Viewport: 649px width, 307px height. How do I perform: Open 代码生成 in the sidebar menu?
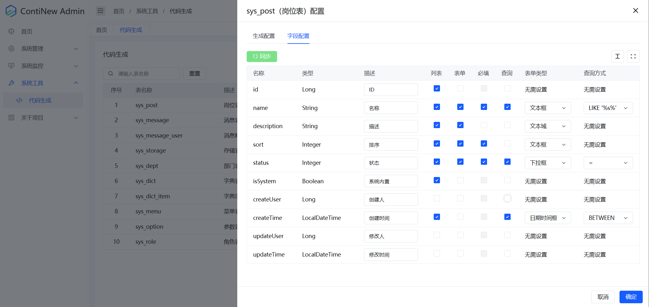tap(43, 100)
